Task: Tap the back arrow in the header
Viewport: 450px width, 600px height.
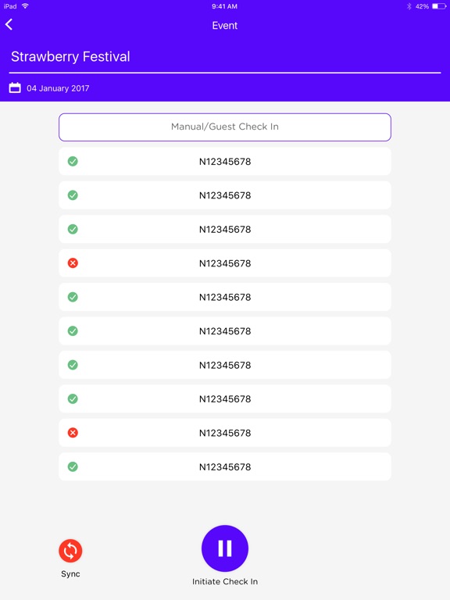Action: pos(9,24)
